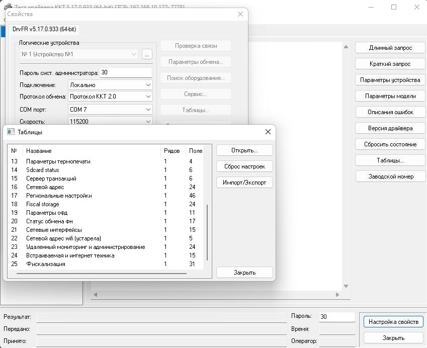Click the Версия драйвера button
427x348 pixels.
click(390, 128)
